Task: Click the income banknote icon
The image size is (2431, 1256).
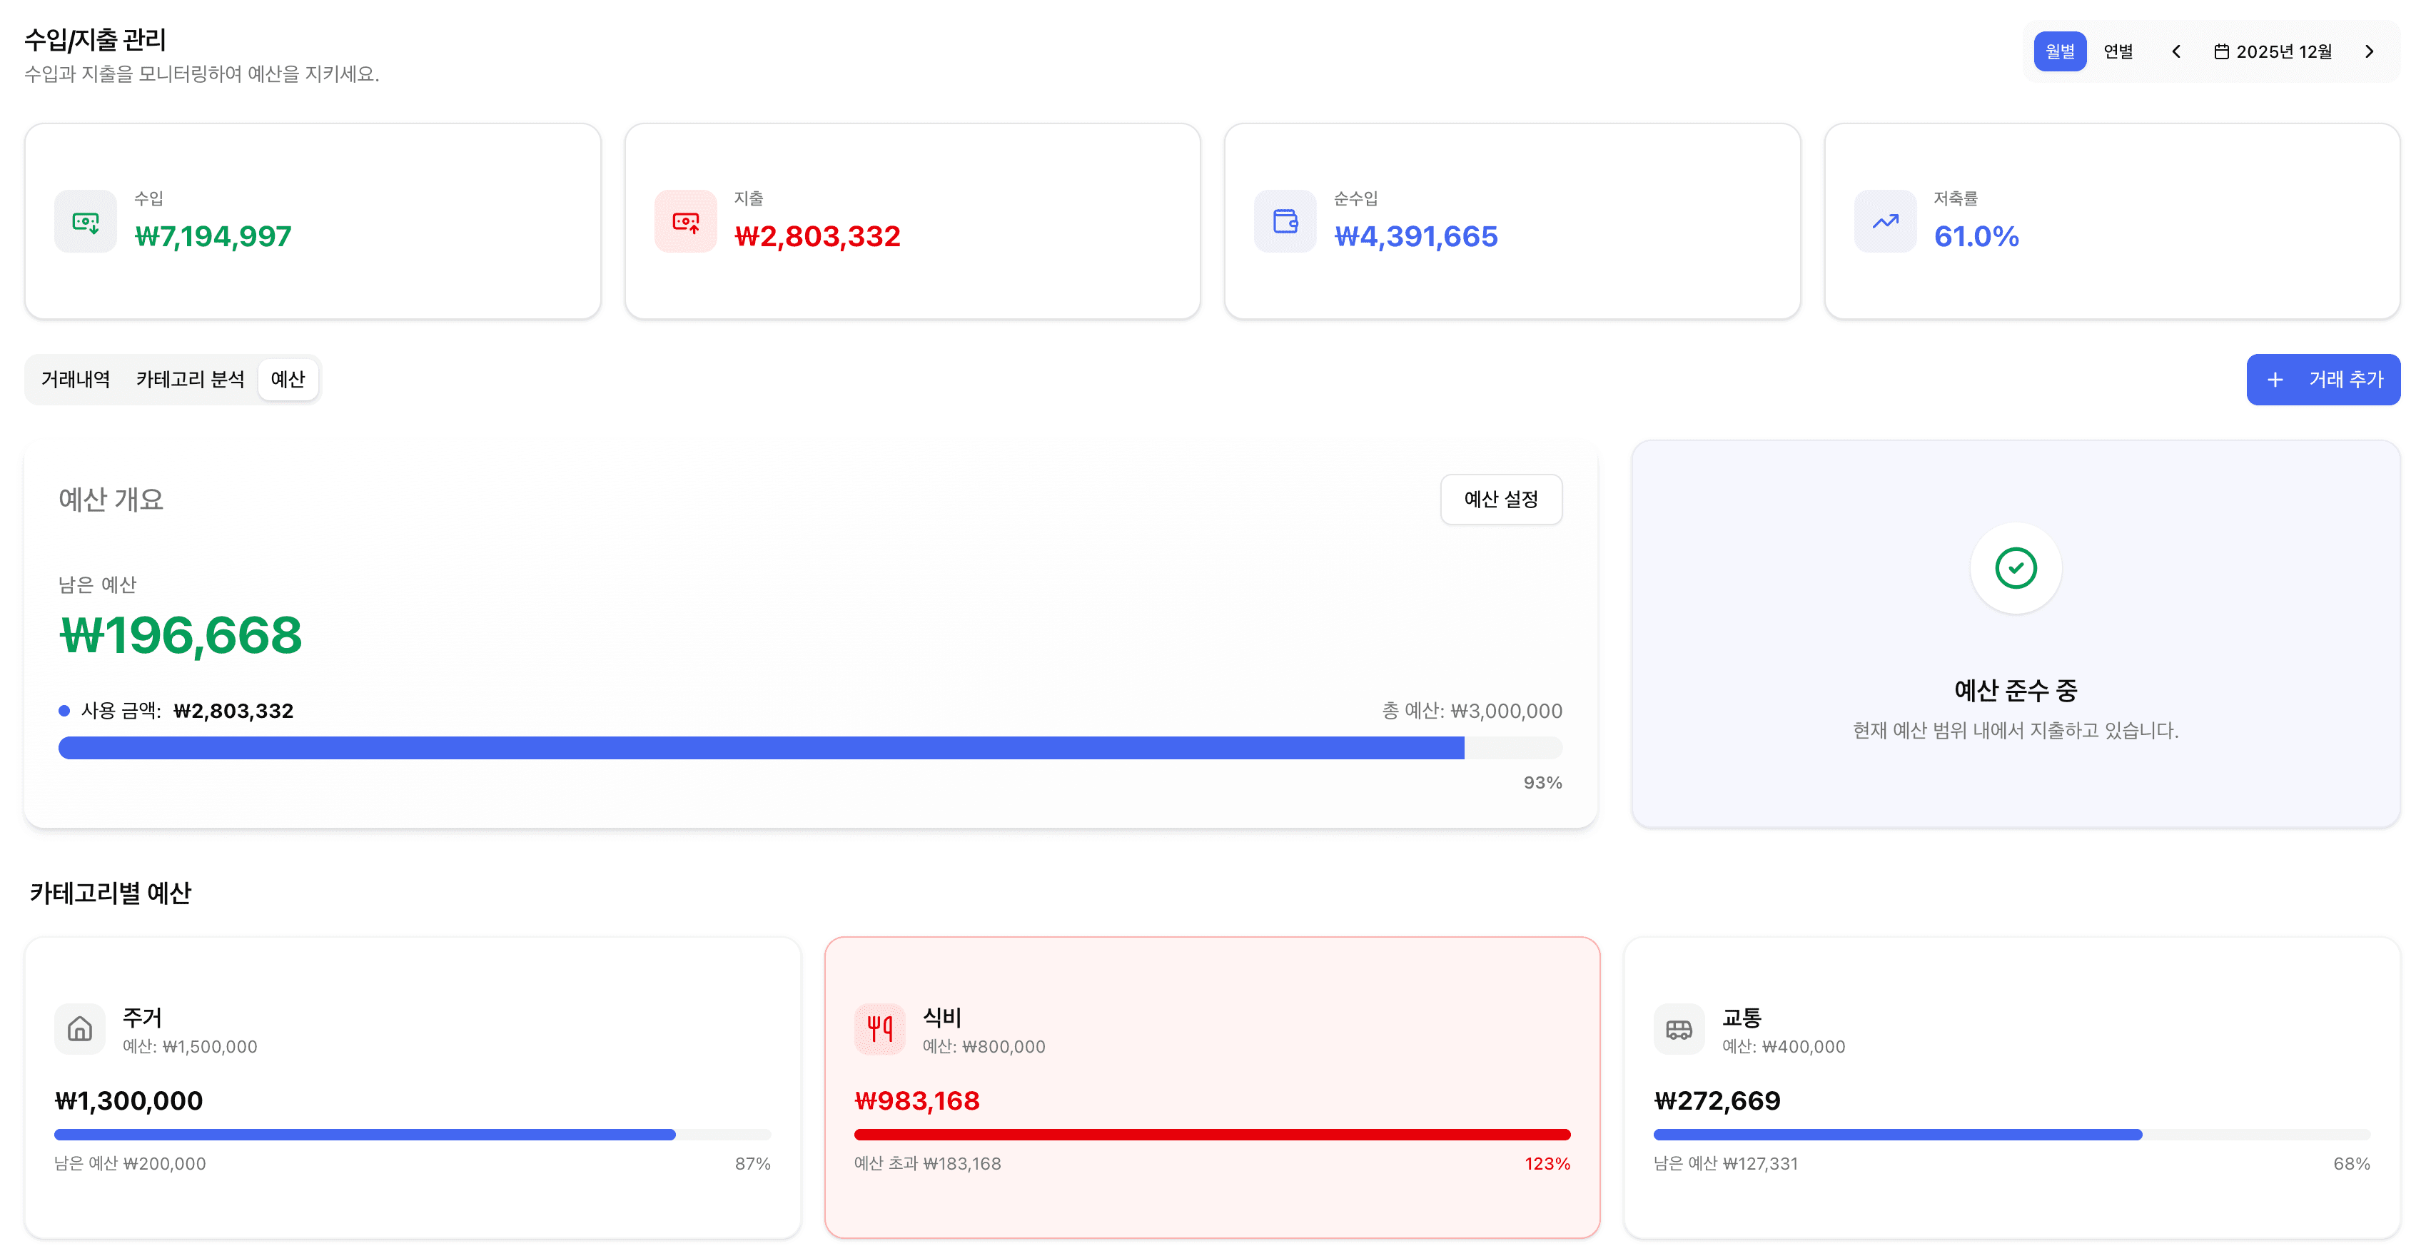Action: 86,222
